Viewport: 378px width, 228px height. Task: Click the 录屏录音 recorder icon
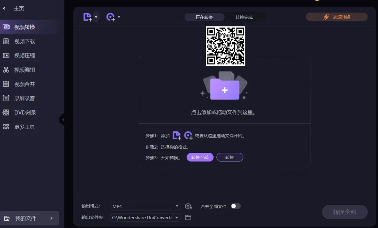6,98
